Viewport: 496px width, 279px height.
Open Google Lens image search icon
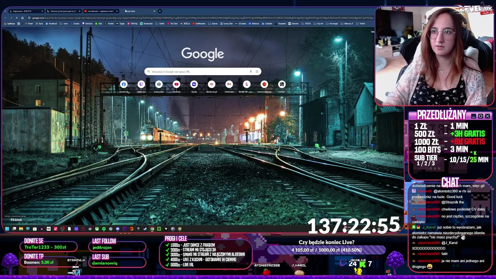(x=257, y=71)
